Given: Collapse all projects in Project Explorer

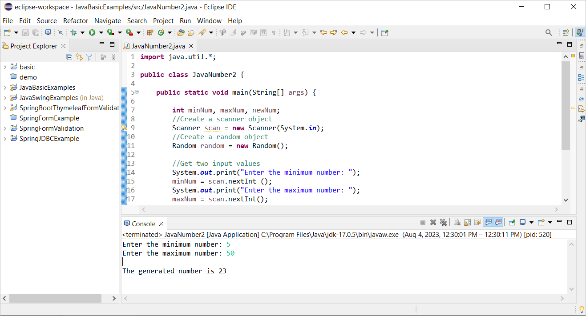Looking at the screenshot, I should pos(69,57).
